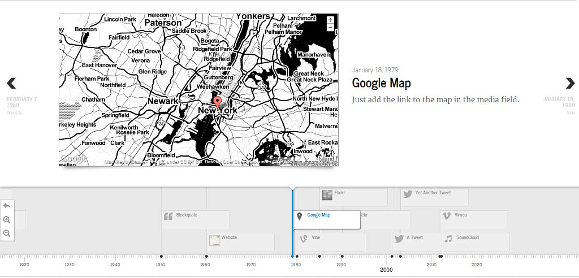Return to timeline beginning arrow

coord(7,206)
